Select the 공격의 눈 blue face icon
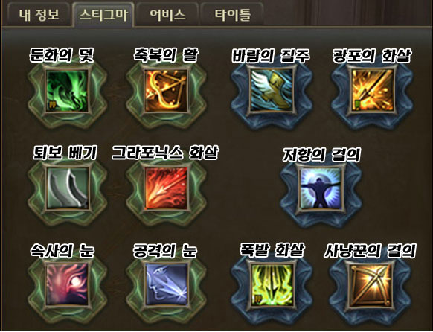This screenshot has height=332, width=433. pos(166,285)
